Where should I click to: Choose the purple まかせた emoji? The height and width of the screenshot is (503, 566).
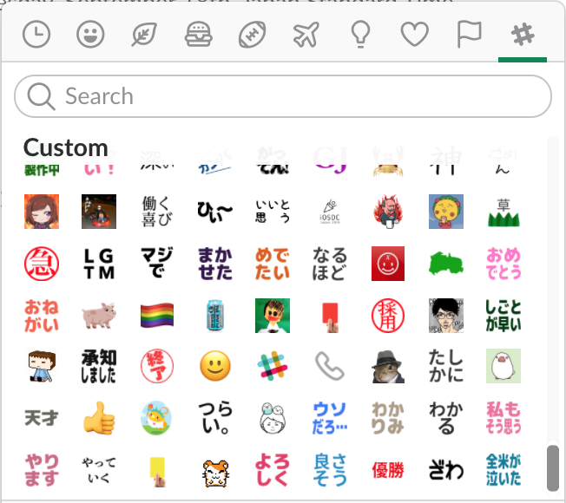pos(214,264)
